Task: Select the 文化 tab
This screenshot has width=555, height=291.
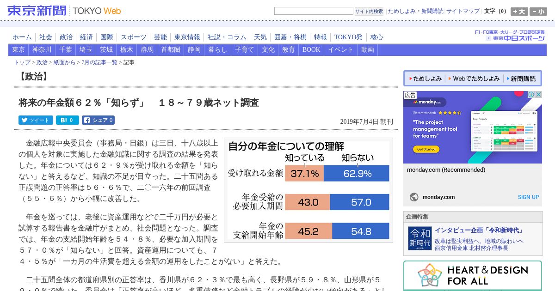Action: (x=268, y=50)
